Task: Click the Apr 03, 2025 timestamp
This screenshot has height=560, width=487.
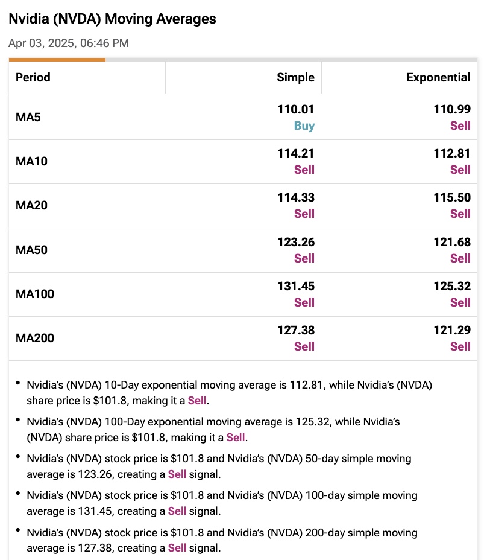Action: tap(68, 43)
